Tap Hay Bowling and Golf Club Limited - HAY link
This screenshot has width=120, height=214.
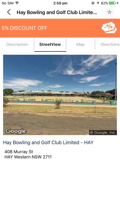click(48, 142)
